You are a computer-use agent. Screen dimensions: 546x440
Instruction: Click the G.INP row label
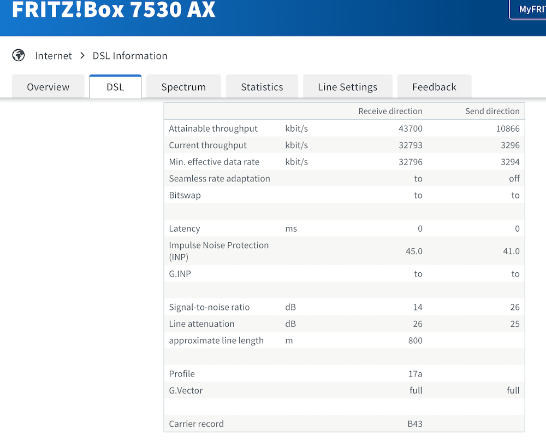[x=180, y=274]
